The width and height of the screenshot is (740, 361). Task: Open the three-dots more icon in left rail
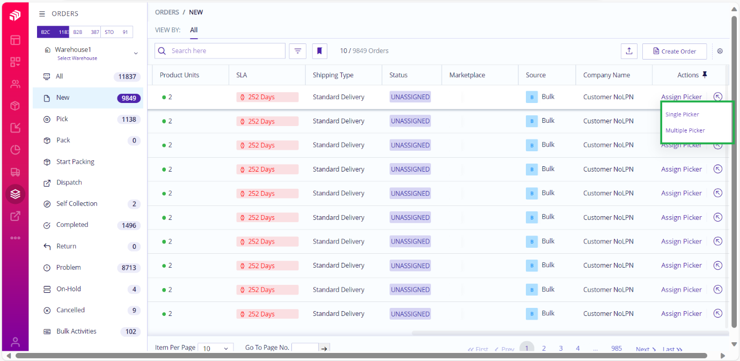pyautogui.click(x=15, y=238)
